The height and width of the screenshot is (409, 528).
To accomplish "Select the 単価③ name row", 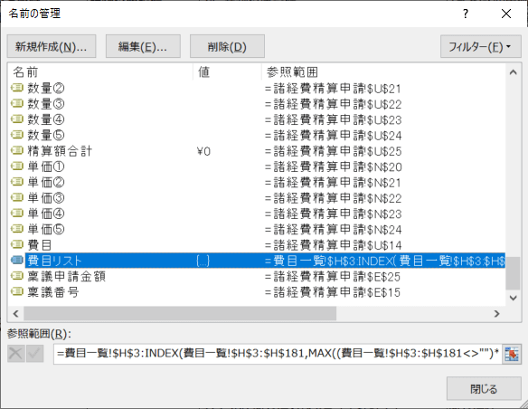I will click(257, 198).
